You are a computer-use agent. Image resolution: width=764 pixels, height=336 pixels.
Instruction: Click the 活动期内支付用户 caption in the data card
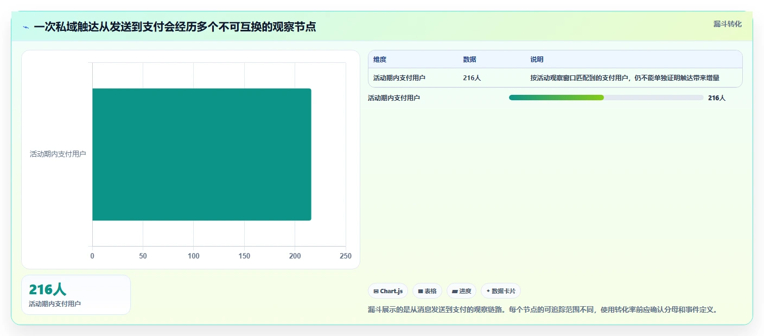pyautogui.click(x=55, y=304)
